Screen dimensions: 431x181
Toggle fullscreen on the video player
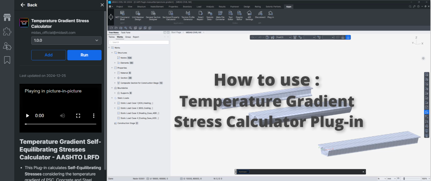tap(78, 116)
